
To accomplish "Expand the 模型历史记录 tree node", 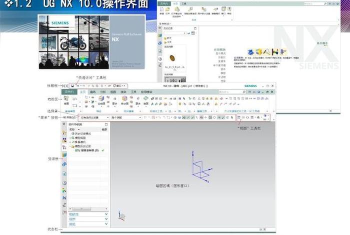I will tap(71, 146).
